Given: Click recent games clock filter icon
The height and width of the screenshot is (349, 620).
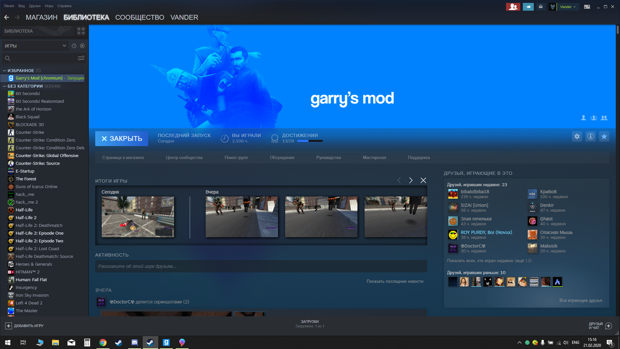Looking at the screenshot, I should pyautogui.click(x=74, y=46).
